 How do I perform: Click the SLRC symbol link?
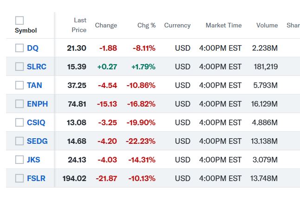(x=36, y=67)
